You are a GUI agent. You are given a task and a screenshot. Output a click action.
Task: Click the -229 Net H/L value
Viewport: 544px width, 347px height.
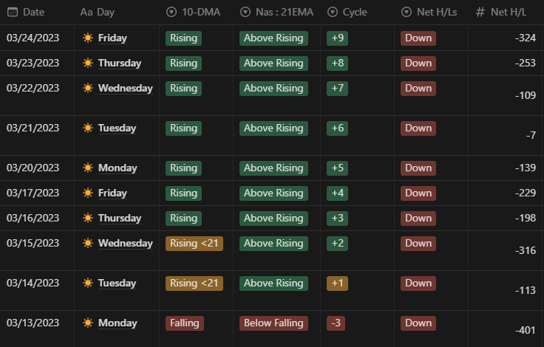pos(526,193)
